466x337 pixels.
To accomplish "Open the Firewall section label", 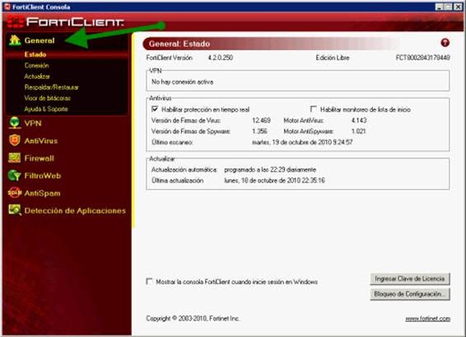I will point(40,158).
